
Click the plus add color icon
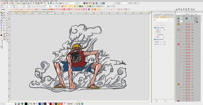point(34,104)
